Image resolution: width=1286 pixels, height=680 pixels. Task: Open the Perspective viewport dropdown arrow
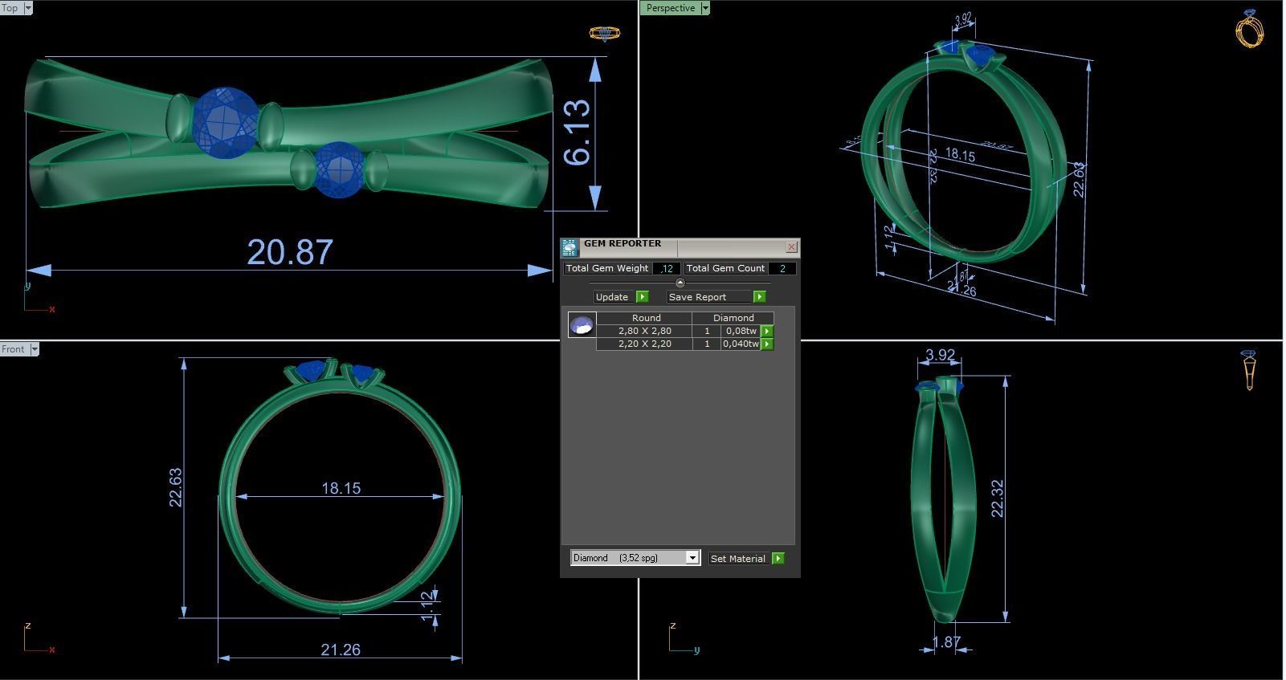705,8
